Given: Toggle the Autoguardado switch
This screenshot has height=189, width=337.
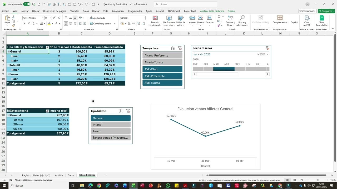Looking at the screenshot, I should click(x=27, y=4).
